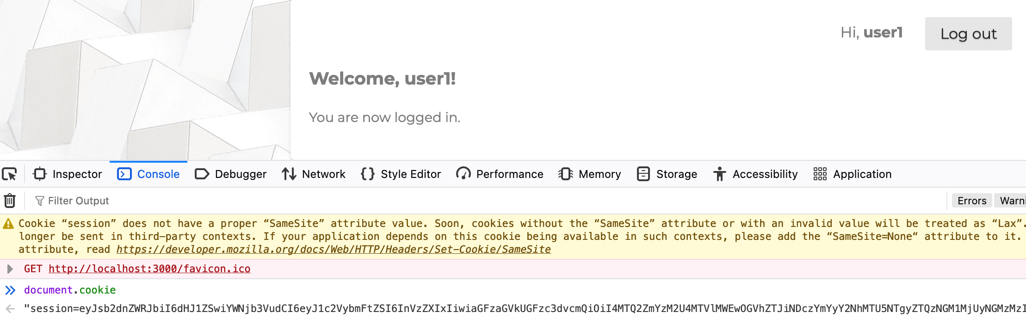1026x318 pixels.
Task: Toggle the Warnings log filter
Action: click(1015, 201)
